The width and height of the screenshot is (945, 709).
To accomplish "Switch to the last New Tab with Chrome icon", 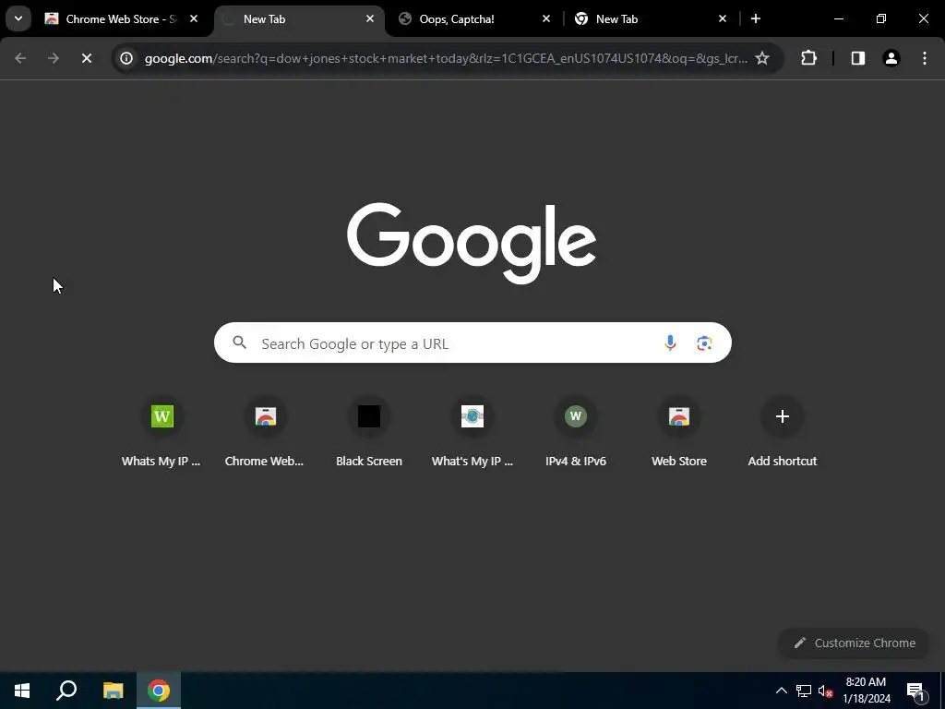I will click(650, 18).
